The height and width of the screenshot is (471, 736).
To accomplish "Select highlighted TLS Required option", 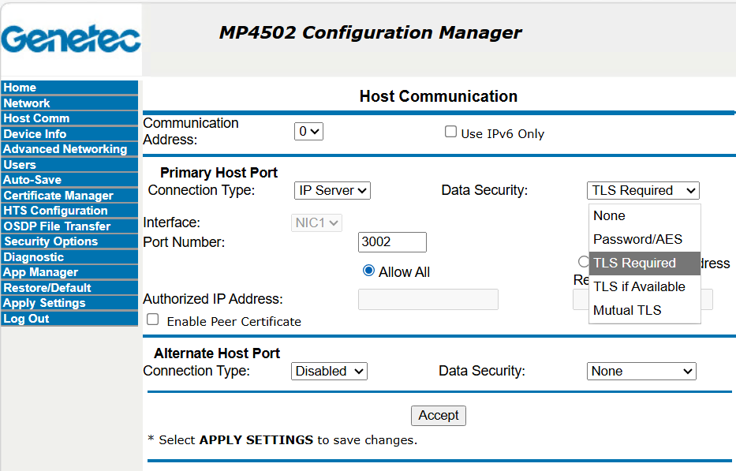I will tap(644, 263).
